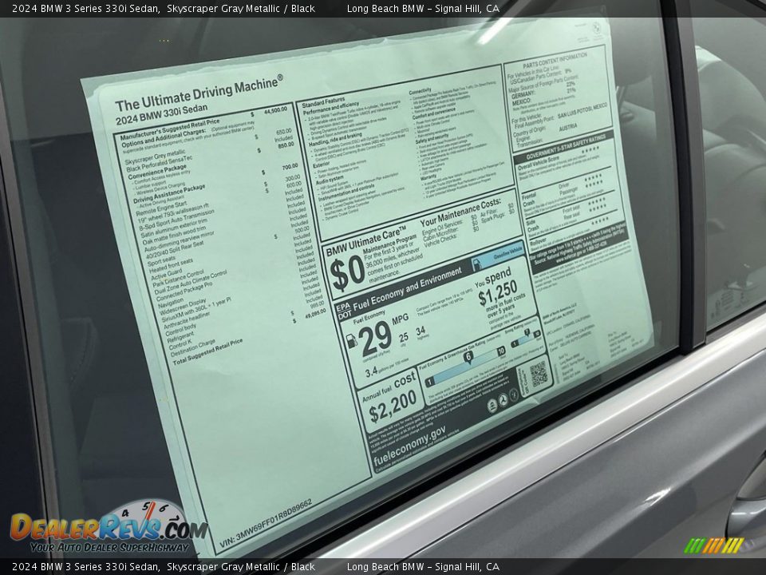Click the EPA DOT badge

(x=343, y=311)
